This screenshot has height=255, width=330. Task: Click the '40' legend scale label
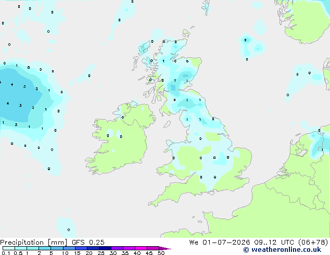point(137,253)
